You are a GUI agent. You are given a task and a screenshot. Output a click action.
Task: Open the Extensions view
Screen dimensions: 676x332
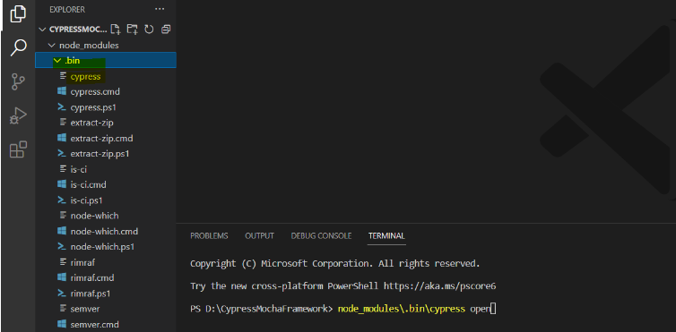click(18, 149)
